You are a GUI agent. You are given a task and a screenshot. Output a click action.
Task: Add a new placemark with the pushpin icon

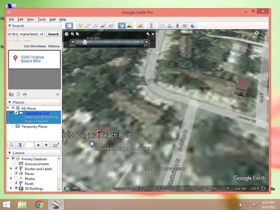(80, 26)
